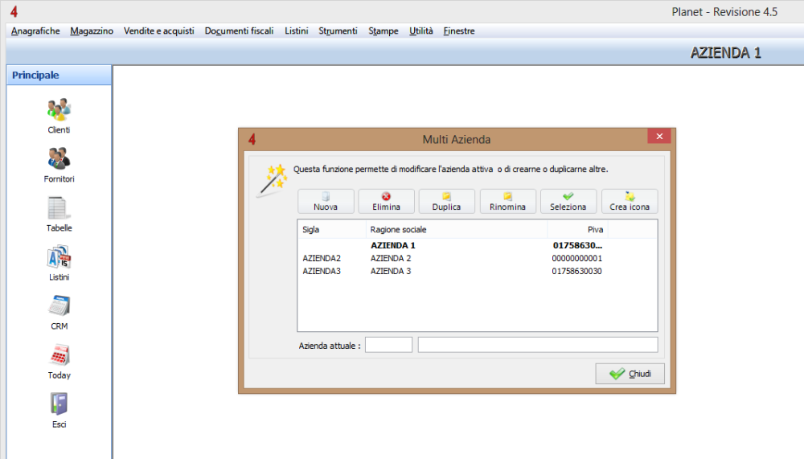This screenshot has width=804, height=459.
Task: Duplicate the company with Duplica
Action: pos(446,201)
